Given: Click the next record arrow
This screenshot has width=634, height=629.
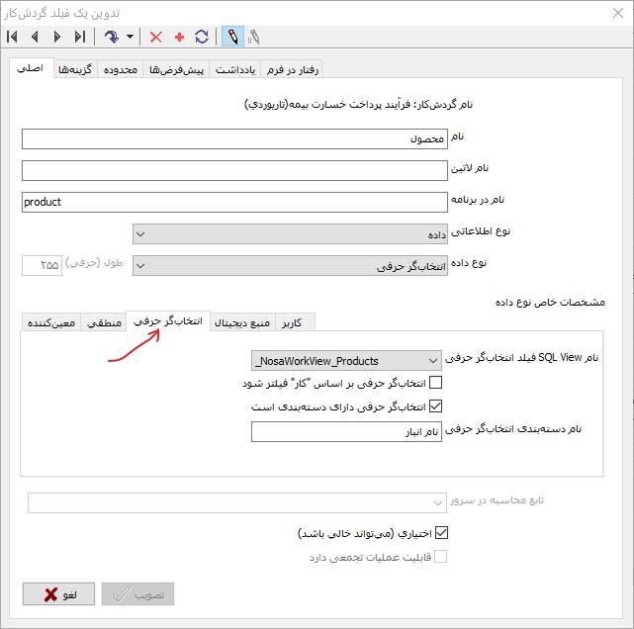Looking at the screenshot, I should coord(57,37).
